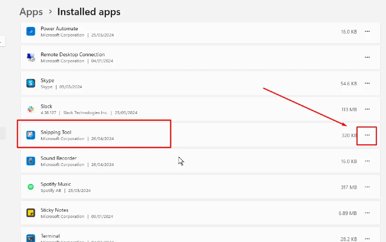Click the Sticky Notes app icon
This screenshot has width=386, height=242.
31,213
